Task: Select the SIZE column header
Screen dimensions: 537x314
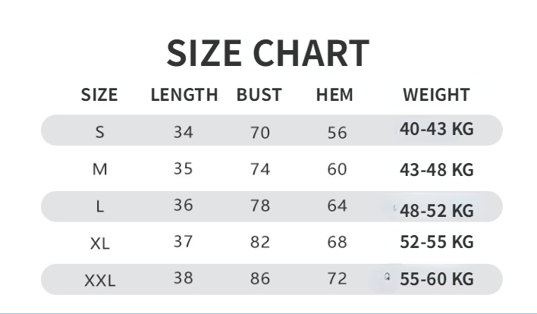Action: (99, 96)
